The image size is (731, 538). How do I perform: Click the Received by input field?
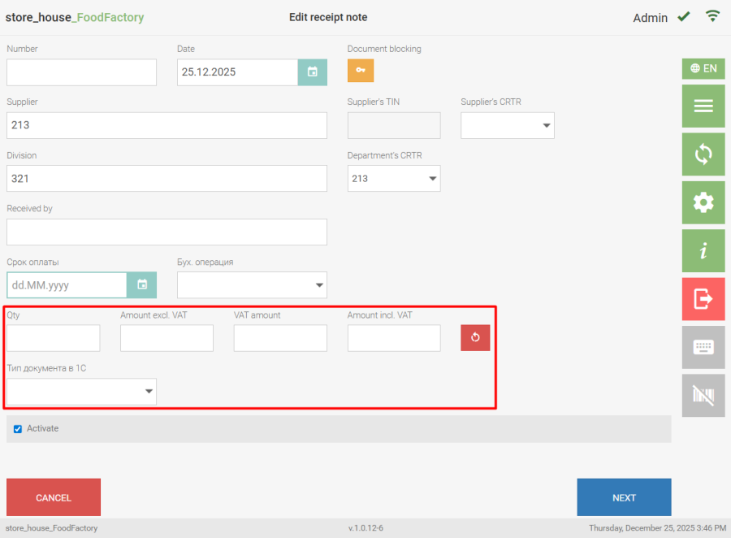167,232
